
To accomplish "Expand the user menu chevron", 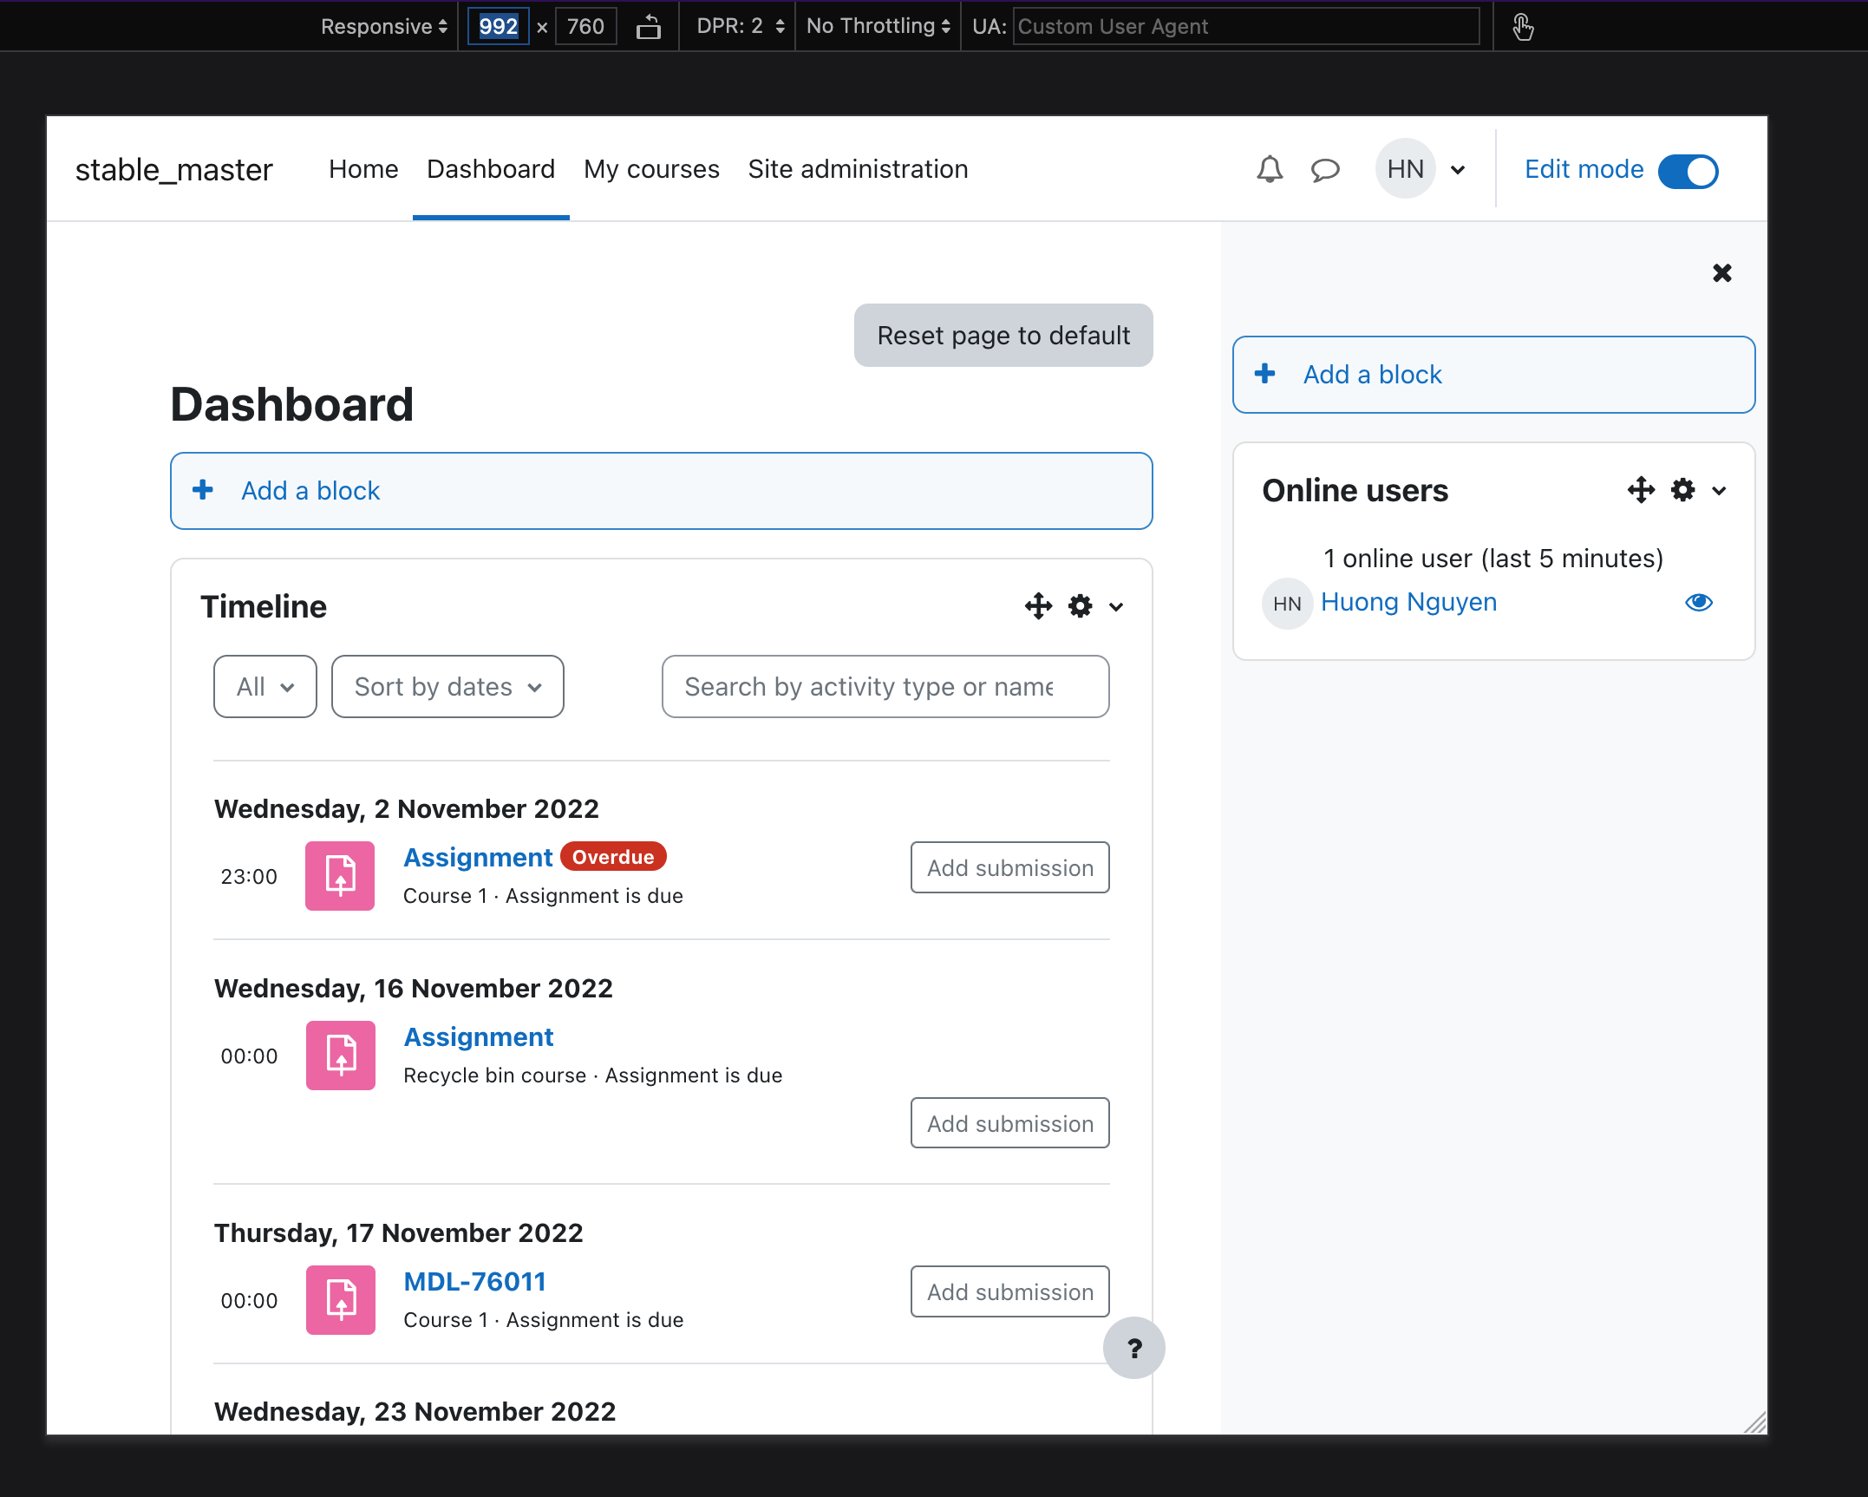I will tap(1459, 170).
